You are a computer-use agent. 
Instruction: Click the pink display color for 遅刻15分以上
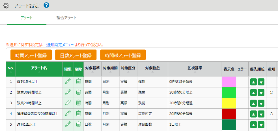[x=229, y=82]
